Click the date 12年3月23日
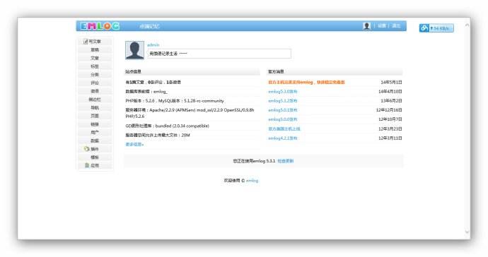 point(390,128)
